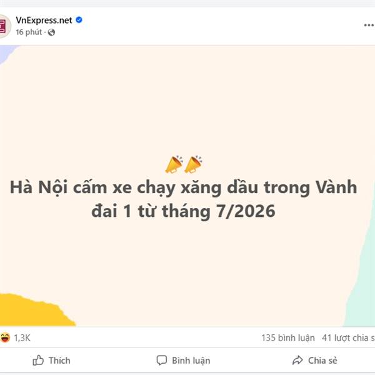375x375 pixels.
Task: Click the speech bubble comment icon
Action: click(x=162, y=360)
